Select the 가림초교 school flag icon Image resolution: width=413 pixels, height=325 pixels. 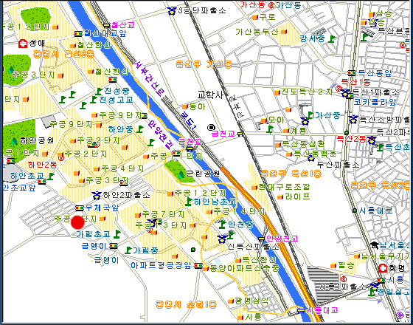pyautogui.click(x=117, y=234)
